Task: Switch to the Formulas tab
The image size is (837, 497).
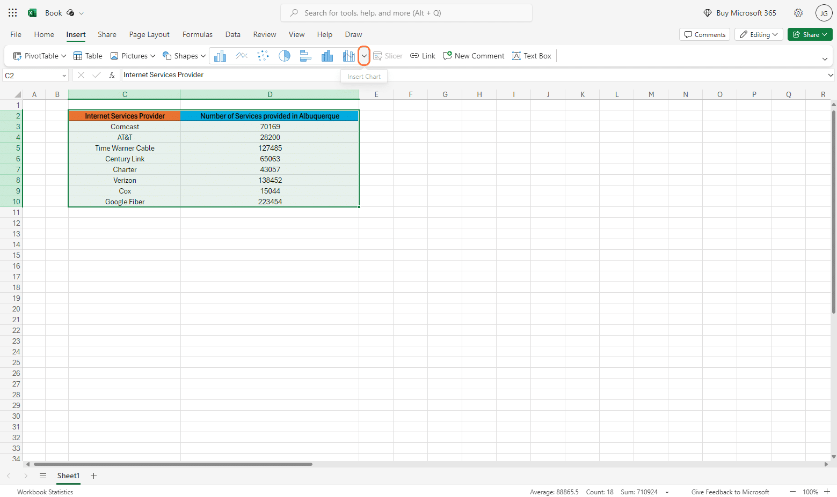Action: coord(198,34)
